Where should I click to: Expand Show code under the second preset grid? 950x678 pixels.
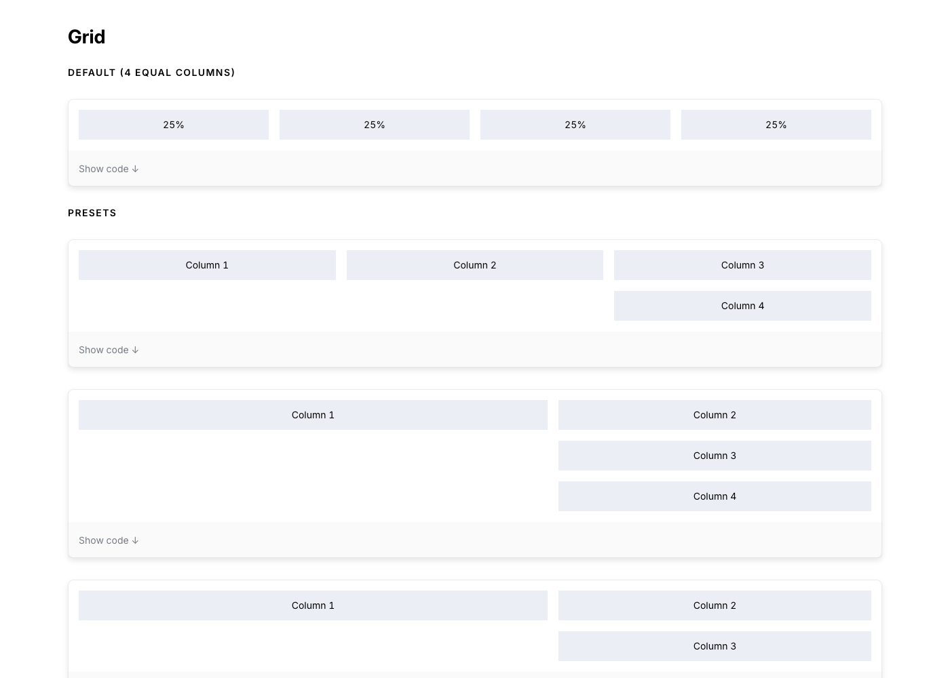(109, 540)
